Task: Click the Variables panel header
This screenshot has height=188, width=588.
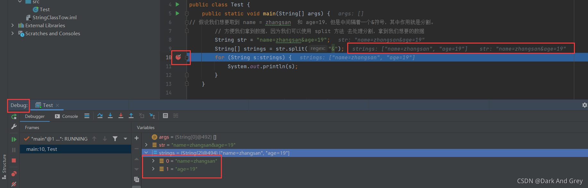Action: click(x=146, y=127)
